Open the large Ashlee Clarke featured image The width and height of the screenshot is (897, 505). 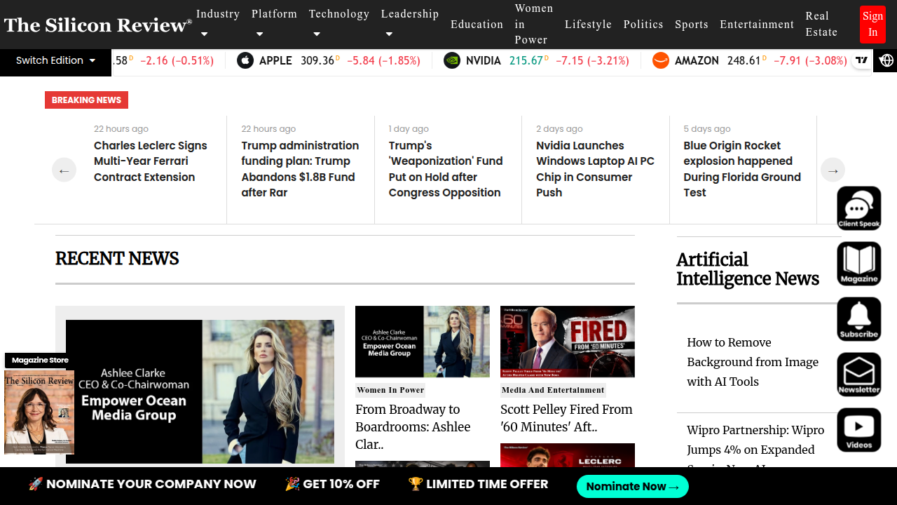coord(200,391)
